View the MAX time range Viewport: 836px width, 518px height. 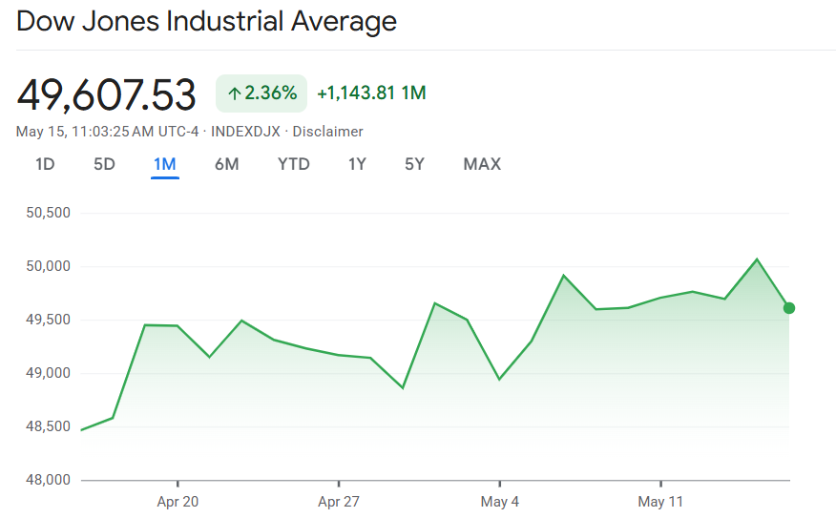[482, 164]
